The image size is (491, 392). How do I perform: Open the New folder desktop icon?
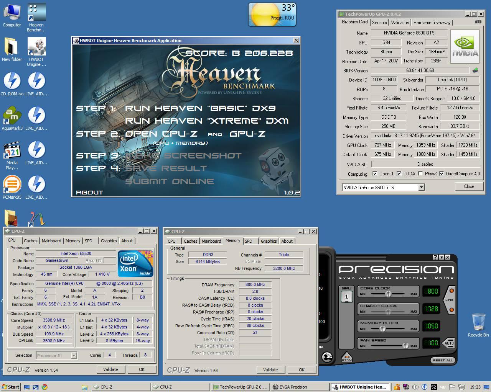pyautogui.click(x=12, y=50)
